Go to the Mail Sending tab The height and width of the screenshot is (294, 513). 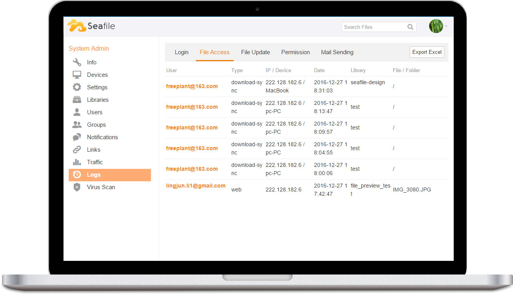(337, 52)
